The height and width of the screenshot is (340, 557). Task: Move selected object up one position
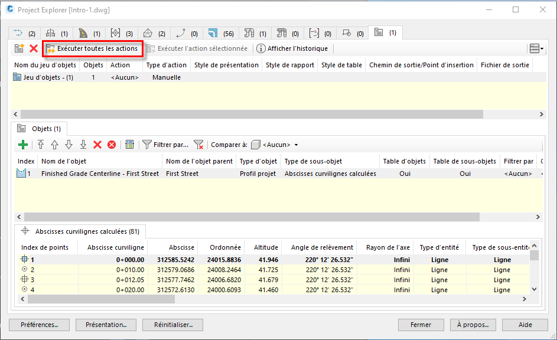pos(54,145)
